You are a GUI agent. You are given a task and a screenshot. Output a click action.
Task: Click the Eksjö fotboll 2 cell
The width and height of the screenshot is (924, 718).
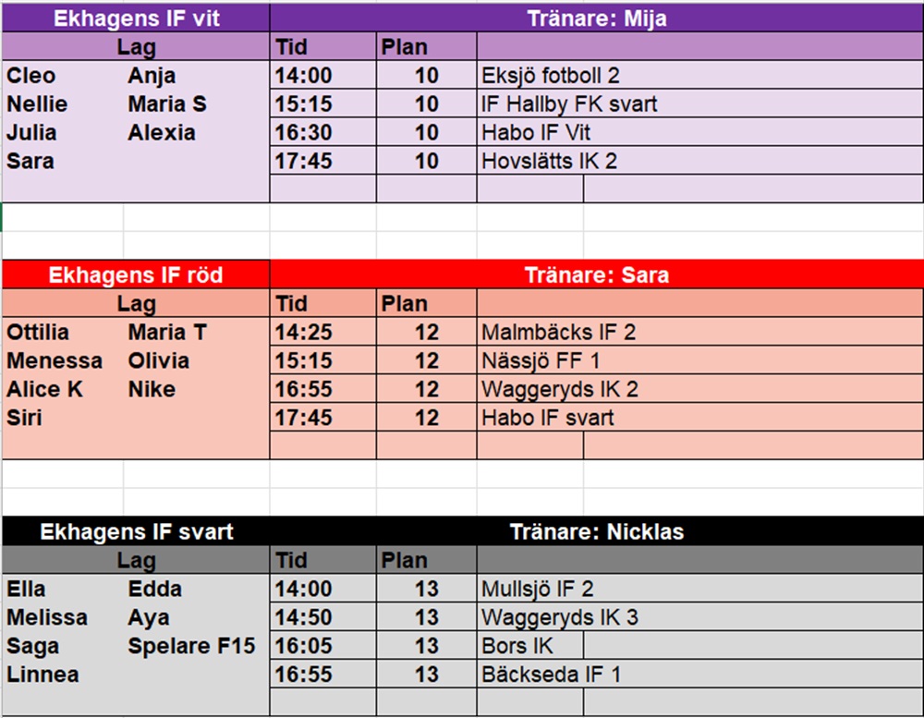point(700,76)
